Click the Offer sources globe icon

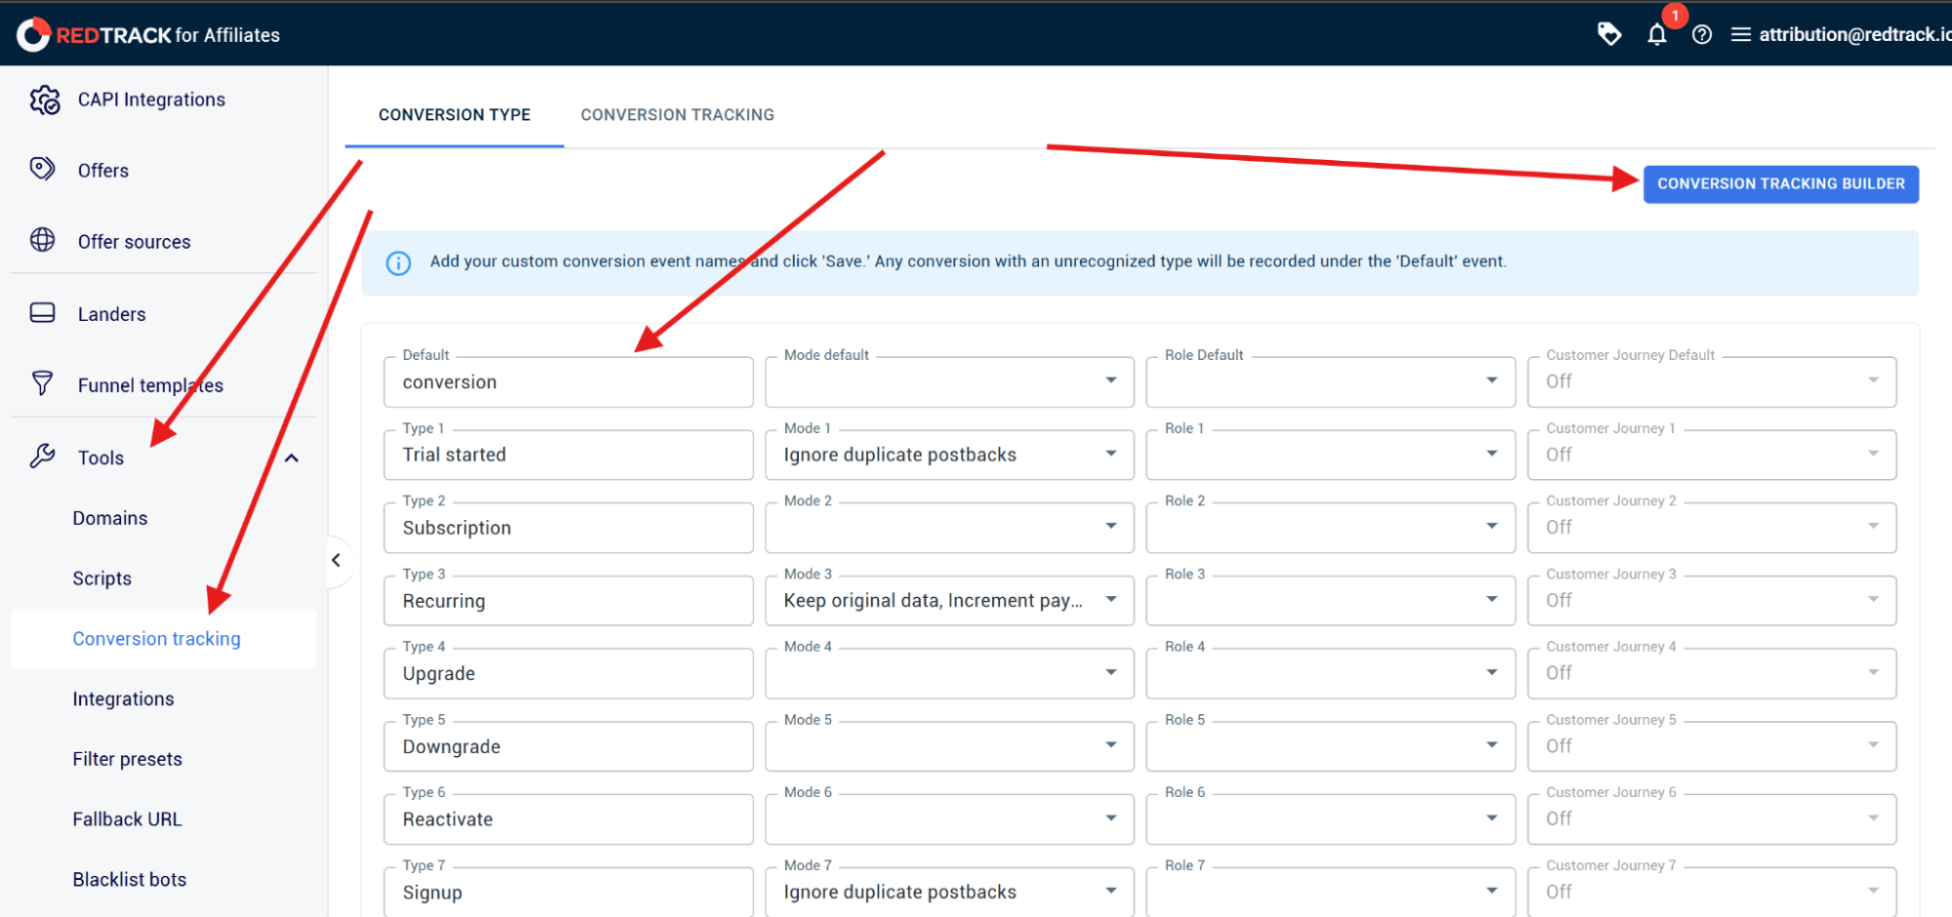pyautogui.click(x=42, y=240)
